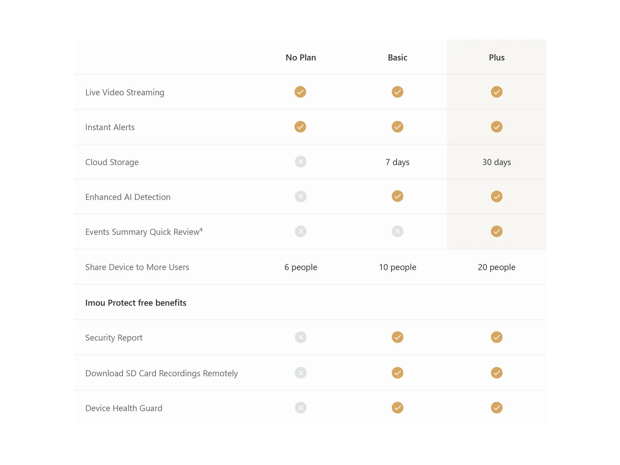The width and height of the screenshot is (620, 465).
Task: Select the Plus plan column header
Action: 497,57
